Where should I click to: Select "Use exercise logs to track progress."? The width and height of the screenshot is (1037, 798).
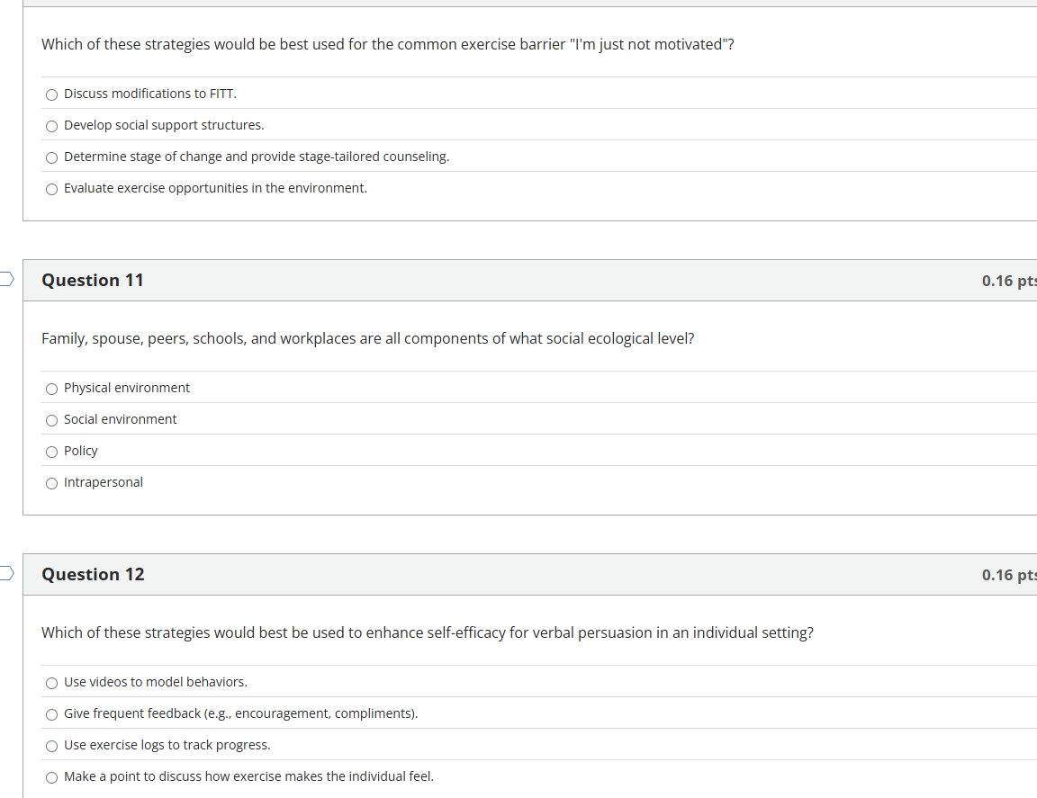tap(51, 746)
